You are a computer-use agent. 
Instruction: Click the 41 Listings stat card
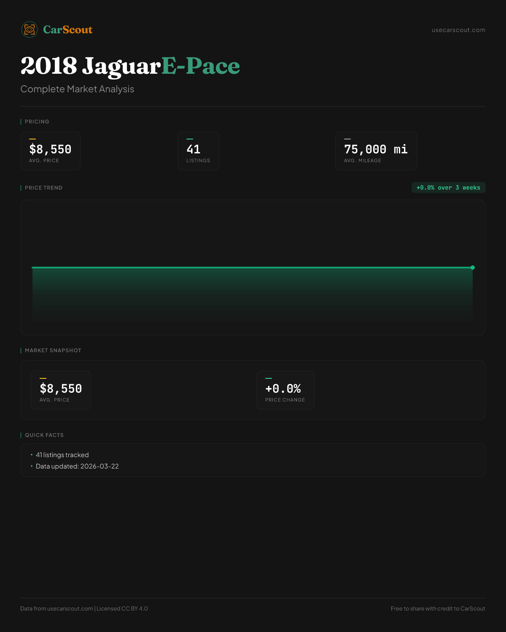(x=198, y=151)
